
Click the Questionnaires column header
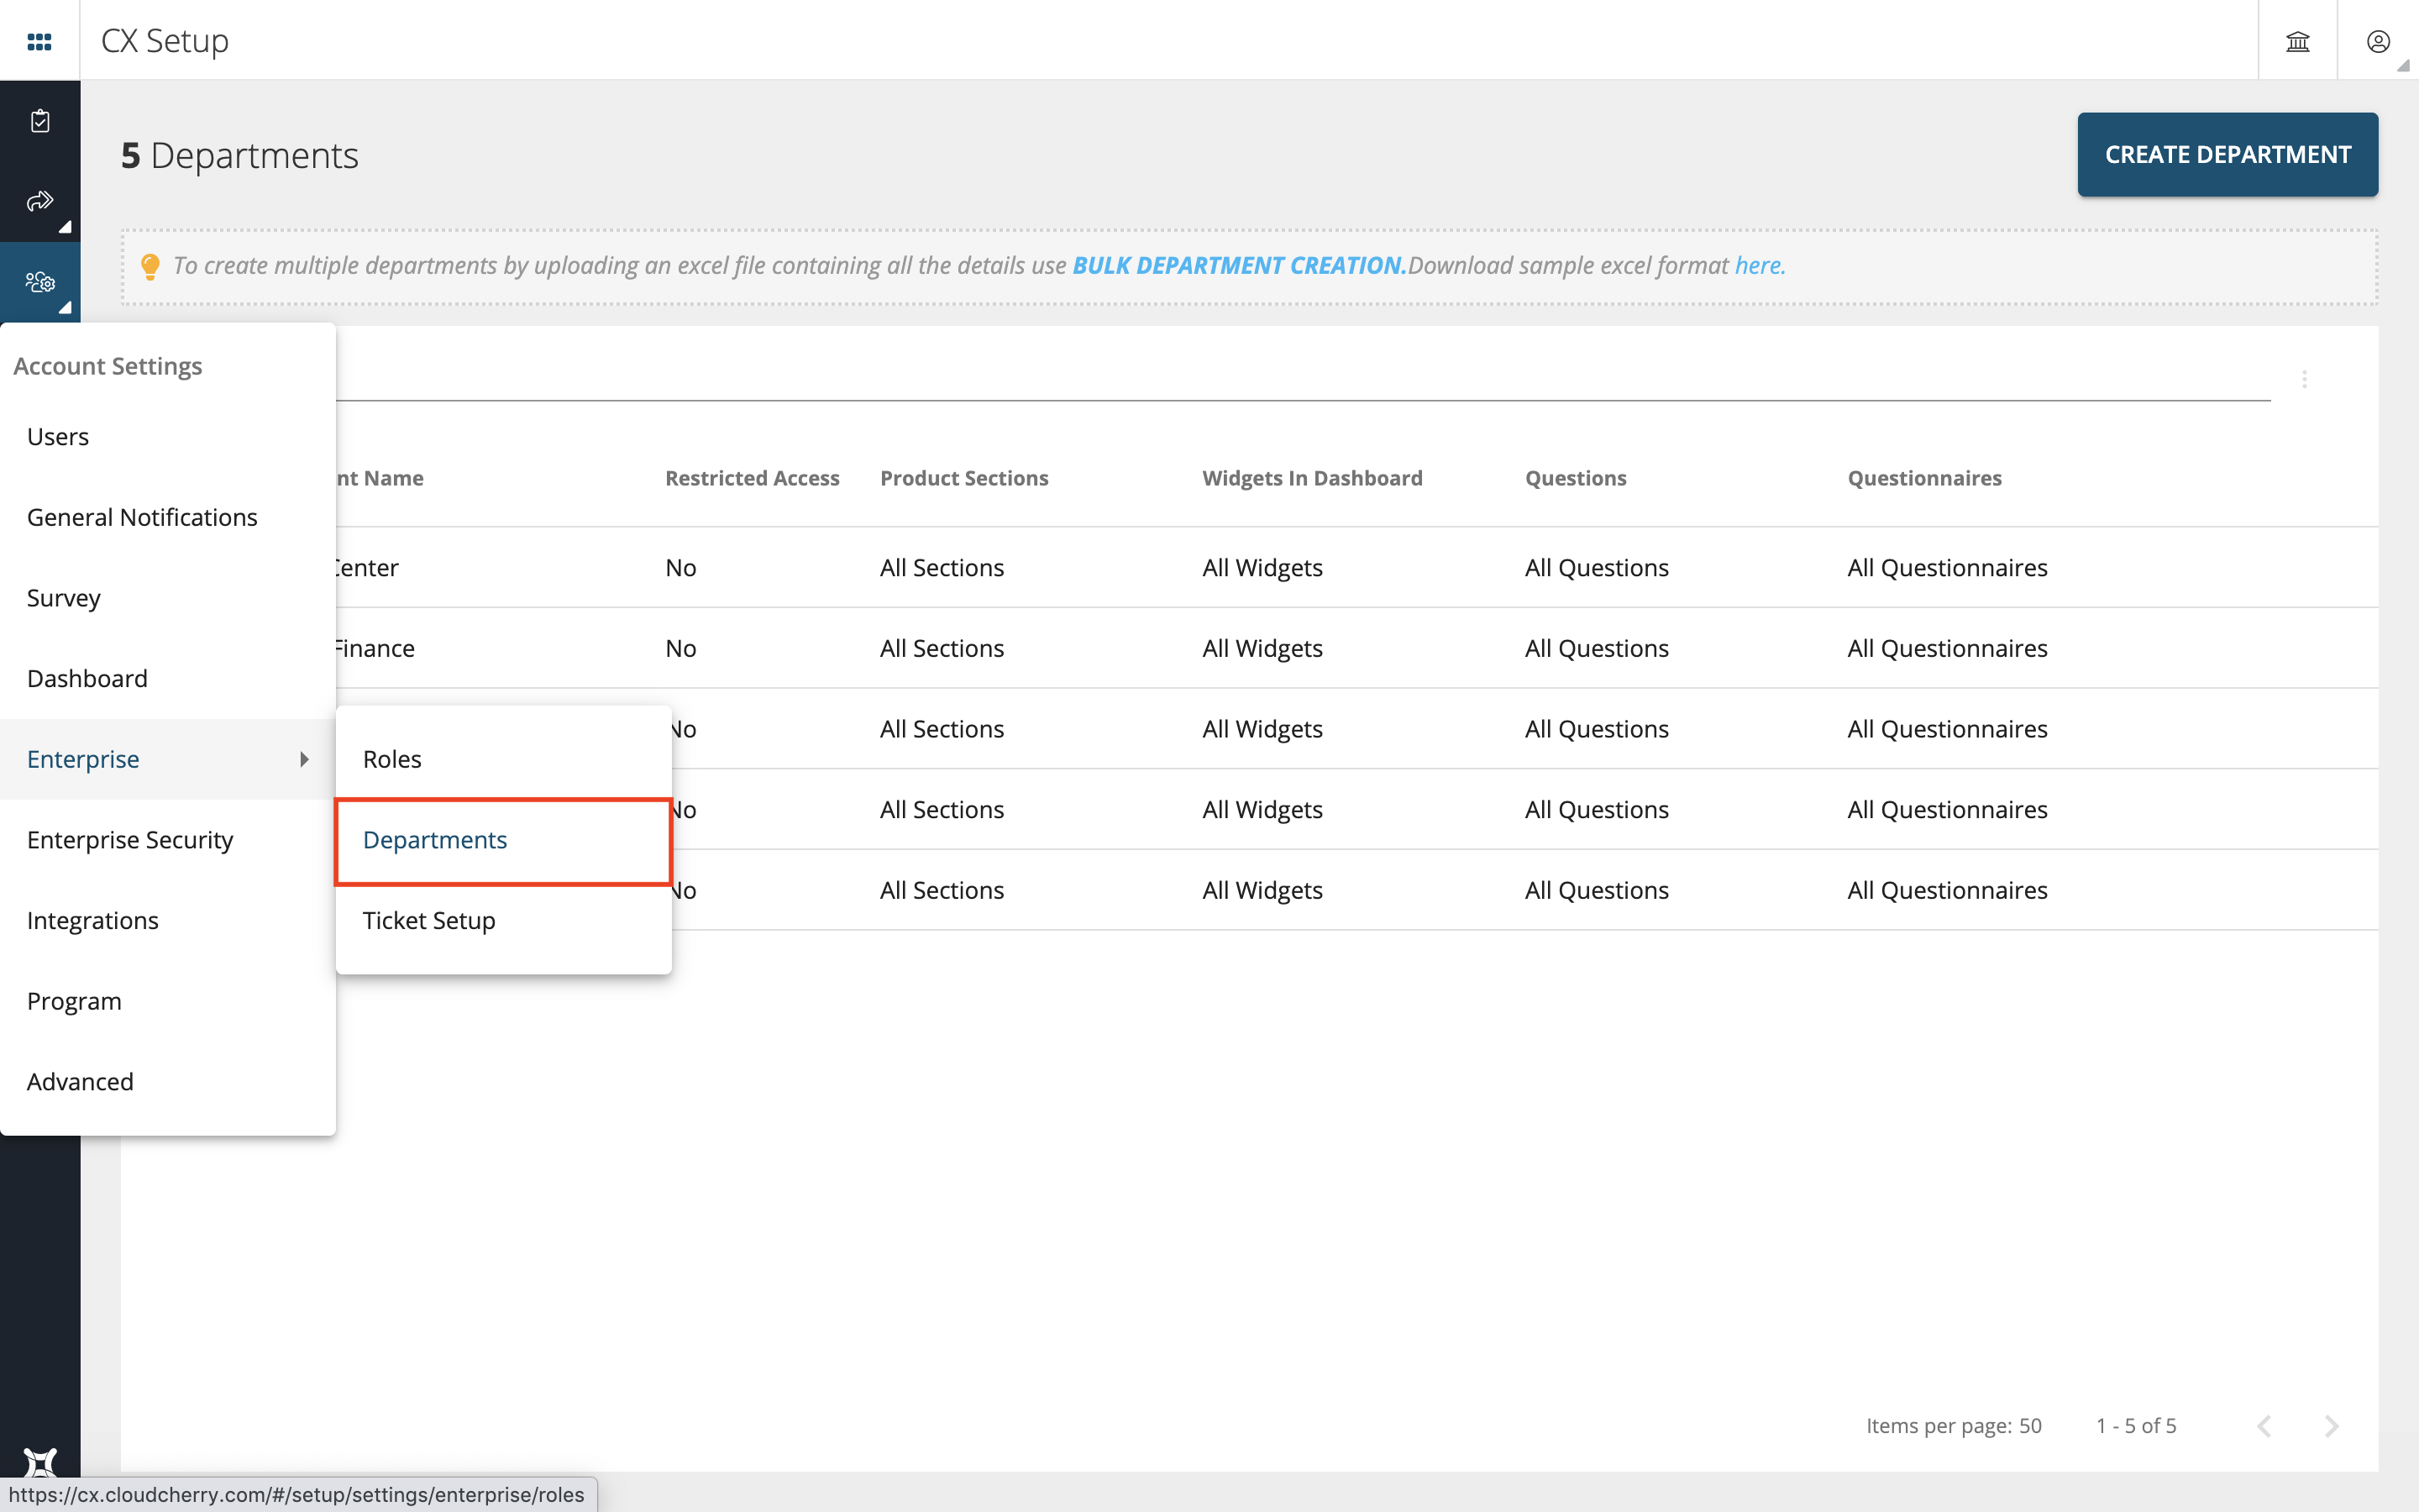pos(1924,478)
